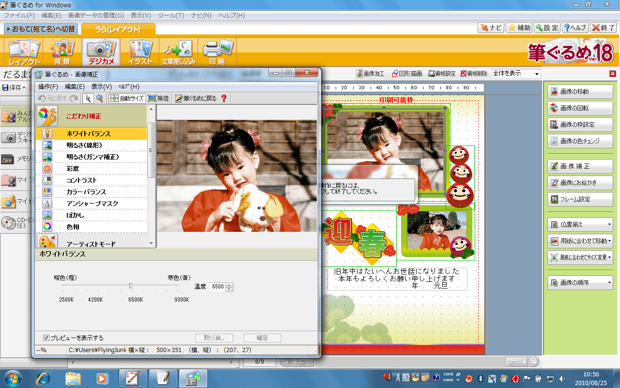
Task: Click the 画像の枠設定 button
Action: (580, 125)
